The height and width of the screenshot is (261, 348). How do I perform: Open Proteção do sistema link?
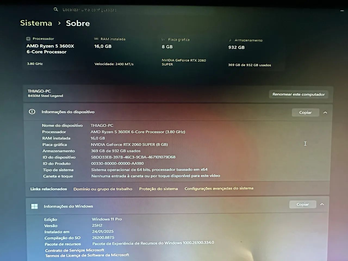(159, 189)
